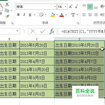105x105 pixels.
Task: Click the 出生日期 cell beside 2015年9月8日
Action: 10,78
